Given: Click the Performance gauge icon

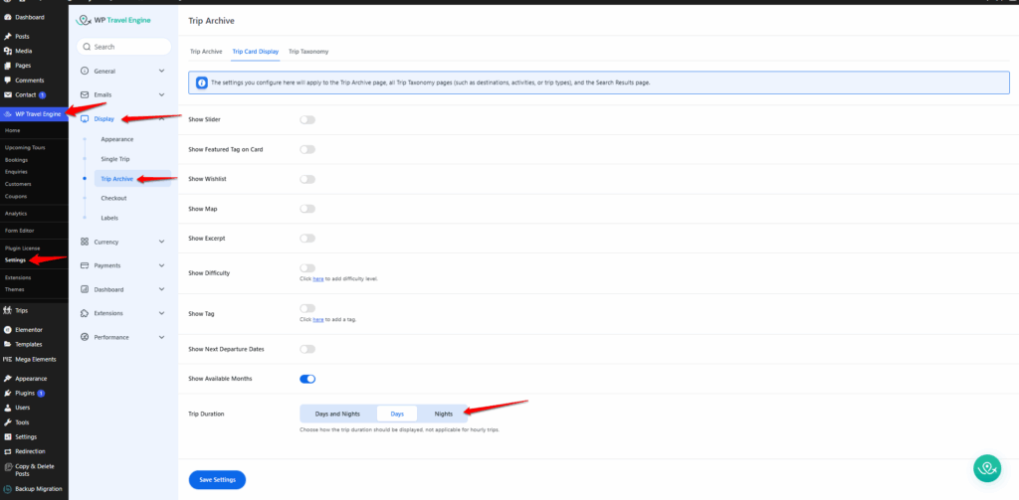Looking at the screenshot, I should pyautogui.click(x=85, y=337).
